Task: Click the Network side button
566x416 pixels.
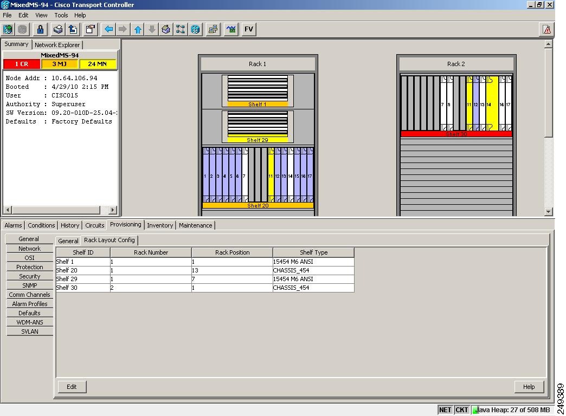Action: (x=30, y=249)
